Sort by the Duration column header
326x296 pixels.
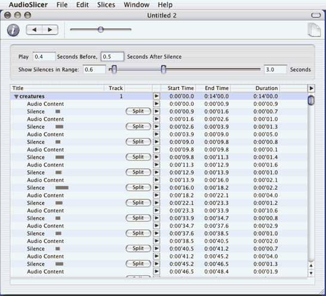click(255, 88)
